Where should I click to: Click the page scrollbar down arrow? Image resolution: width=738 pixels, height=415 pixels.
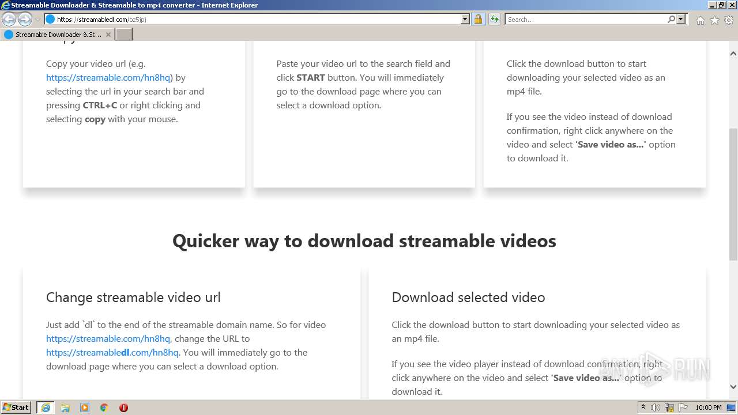733,387
